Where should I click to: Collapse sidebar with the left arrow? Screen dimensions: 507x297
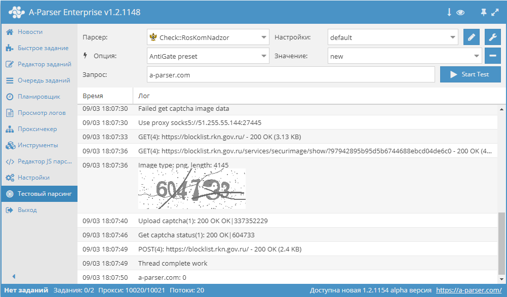14,276
